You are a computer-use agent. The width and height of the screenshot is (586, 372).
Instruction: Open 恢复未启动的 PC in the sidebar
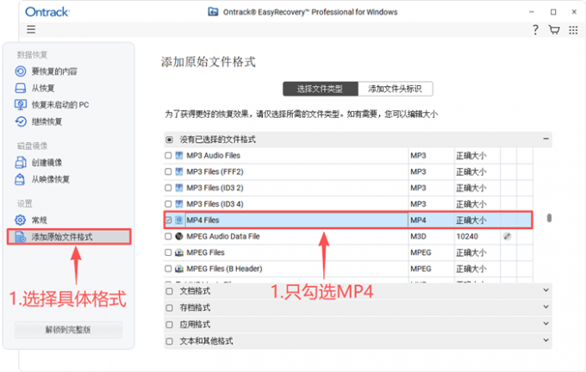point(60,104)
